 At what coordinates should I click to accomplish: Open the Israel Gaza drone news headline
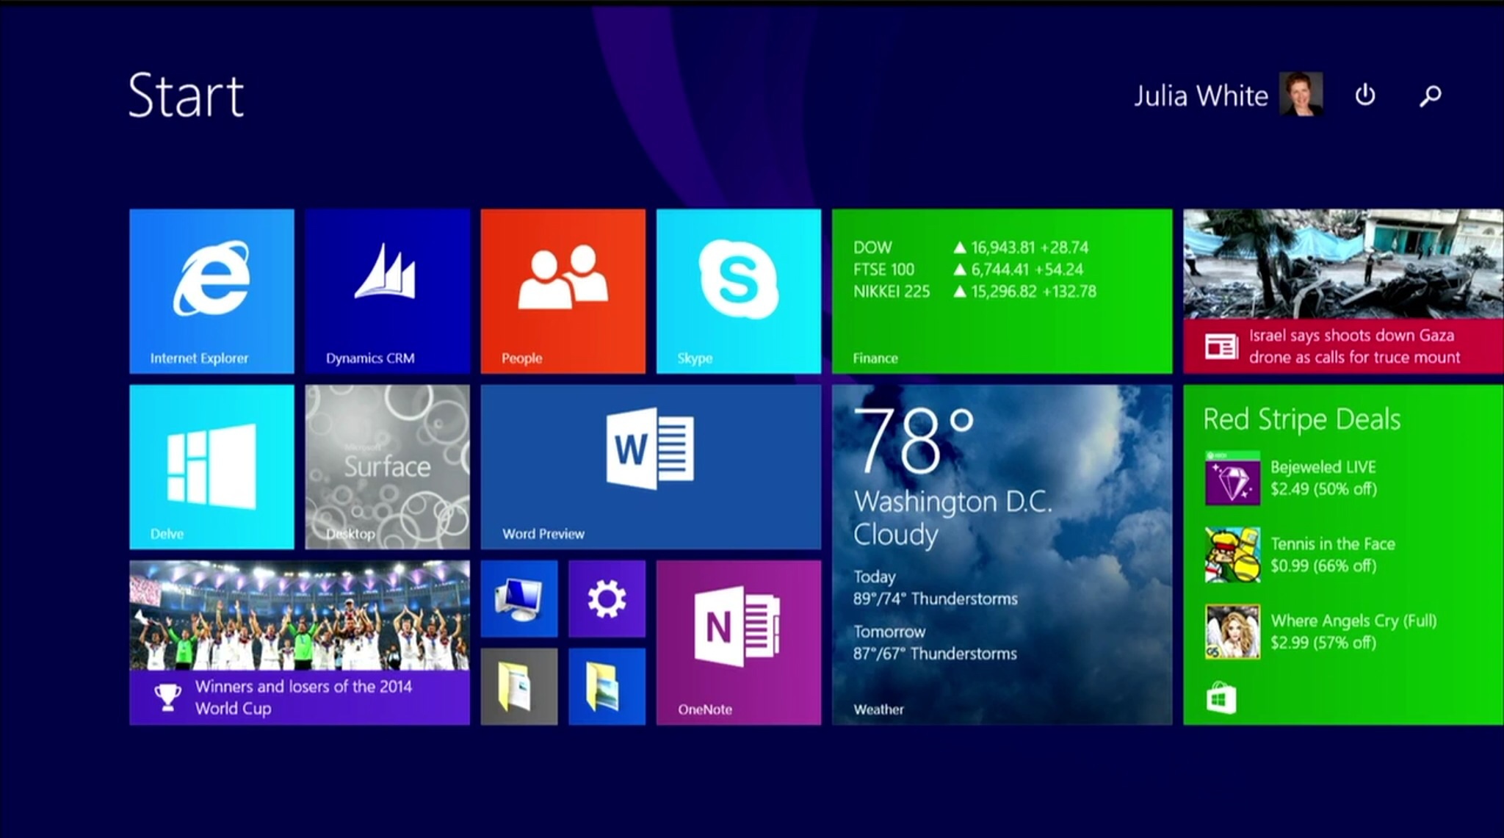pyautogui.click(x=1354, y=347)
